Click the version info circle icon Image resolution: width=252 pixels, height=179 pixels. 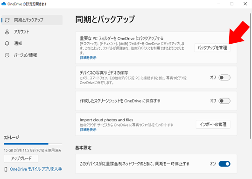pos(7,55)
